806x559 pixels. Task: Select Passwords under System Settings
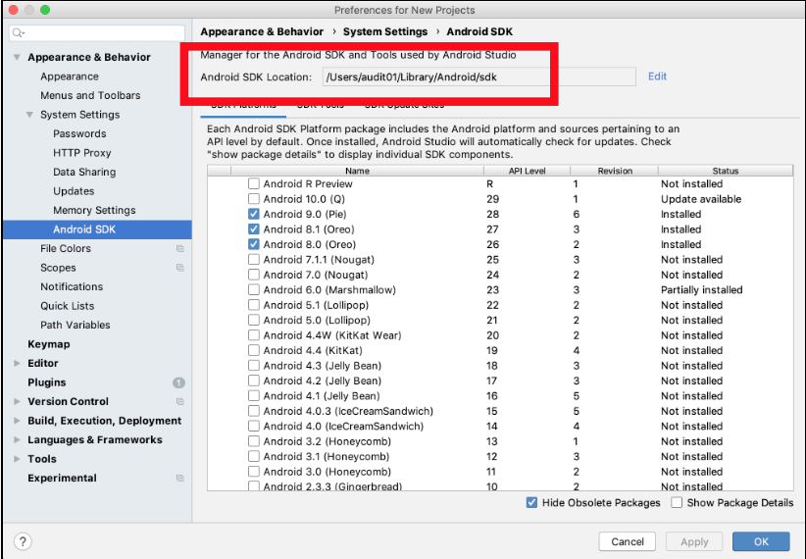(79, 133)
